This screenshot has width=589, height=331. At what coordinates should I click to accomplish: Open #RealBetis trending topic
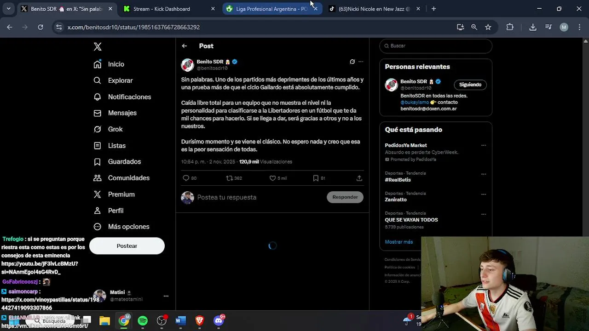click(x=398, y=180)
